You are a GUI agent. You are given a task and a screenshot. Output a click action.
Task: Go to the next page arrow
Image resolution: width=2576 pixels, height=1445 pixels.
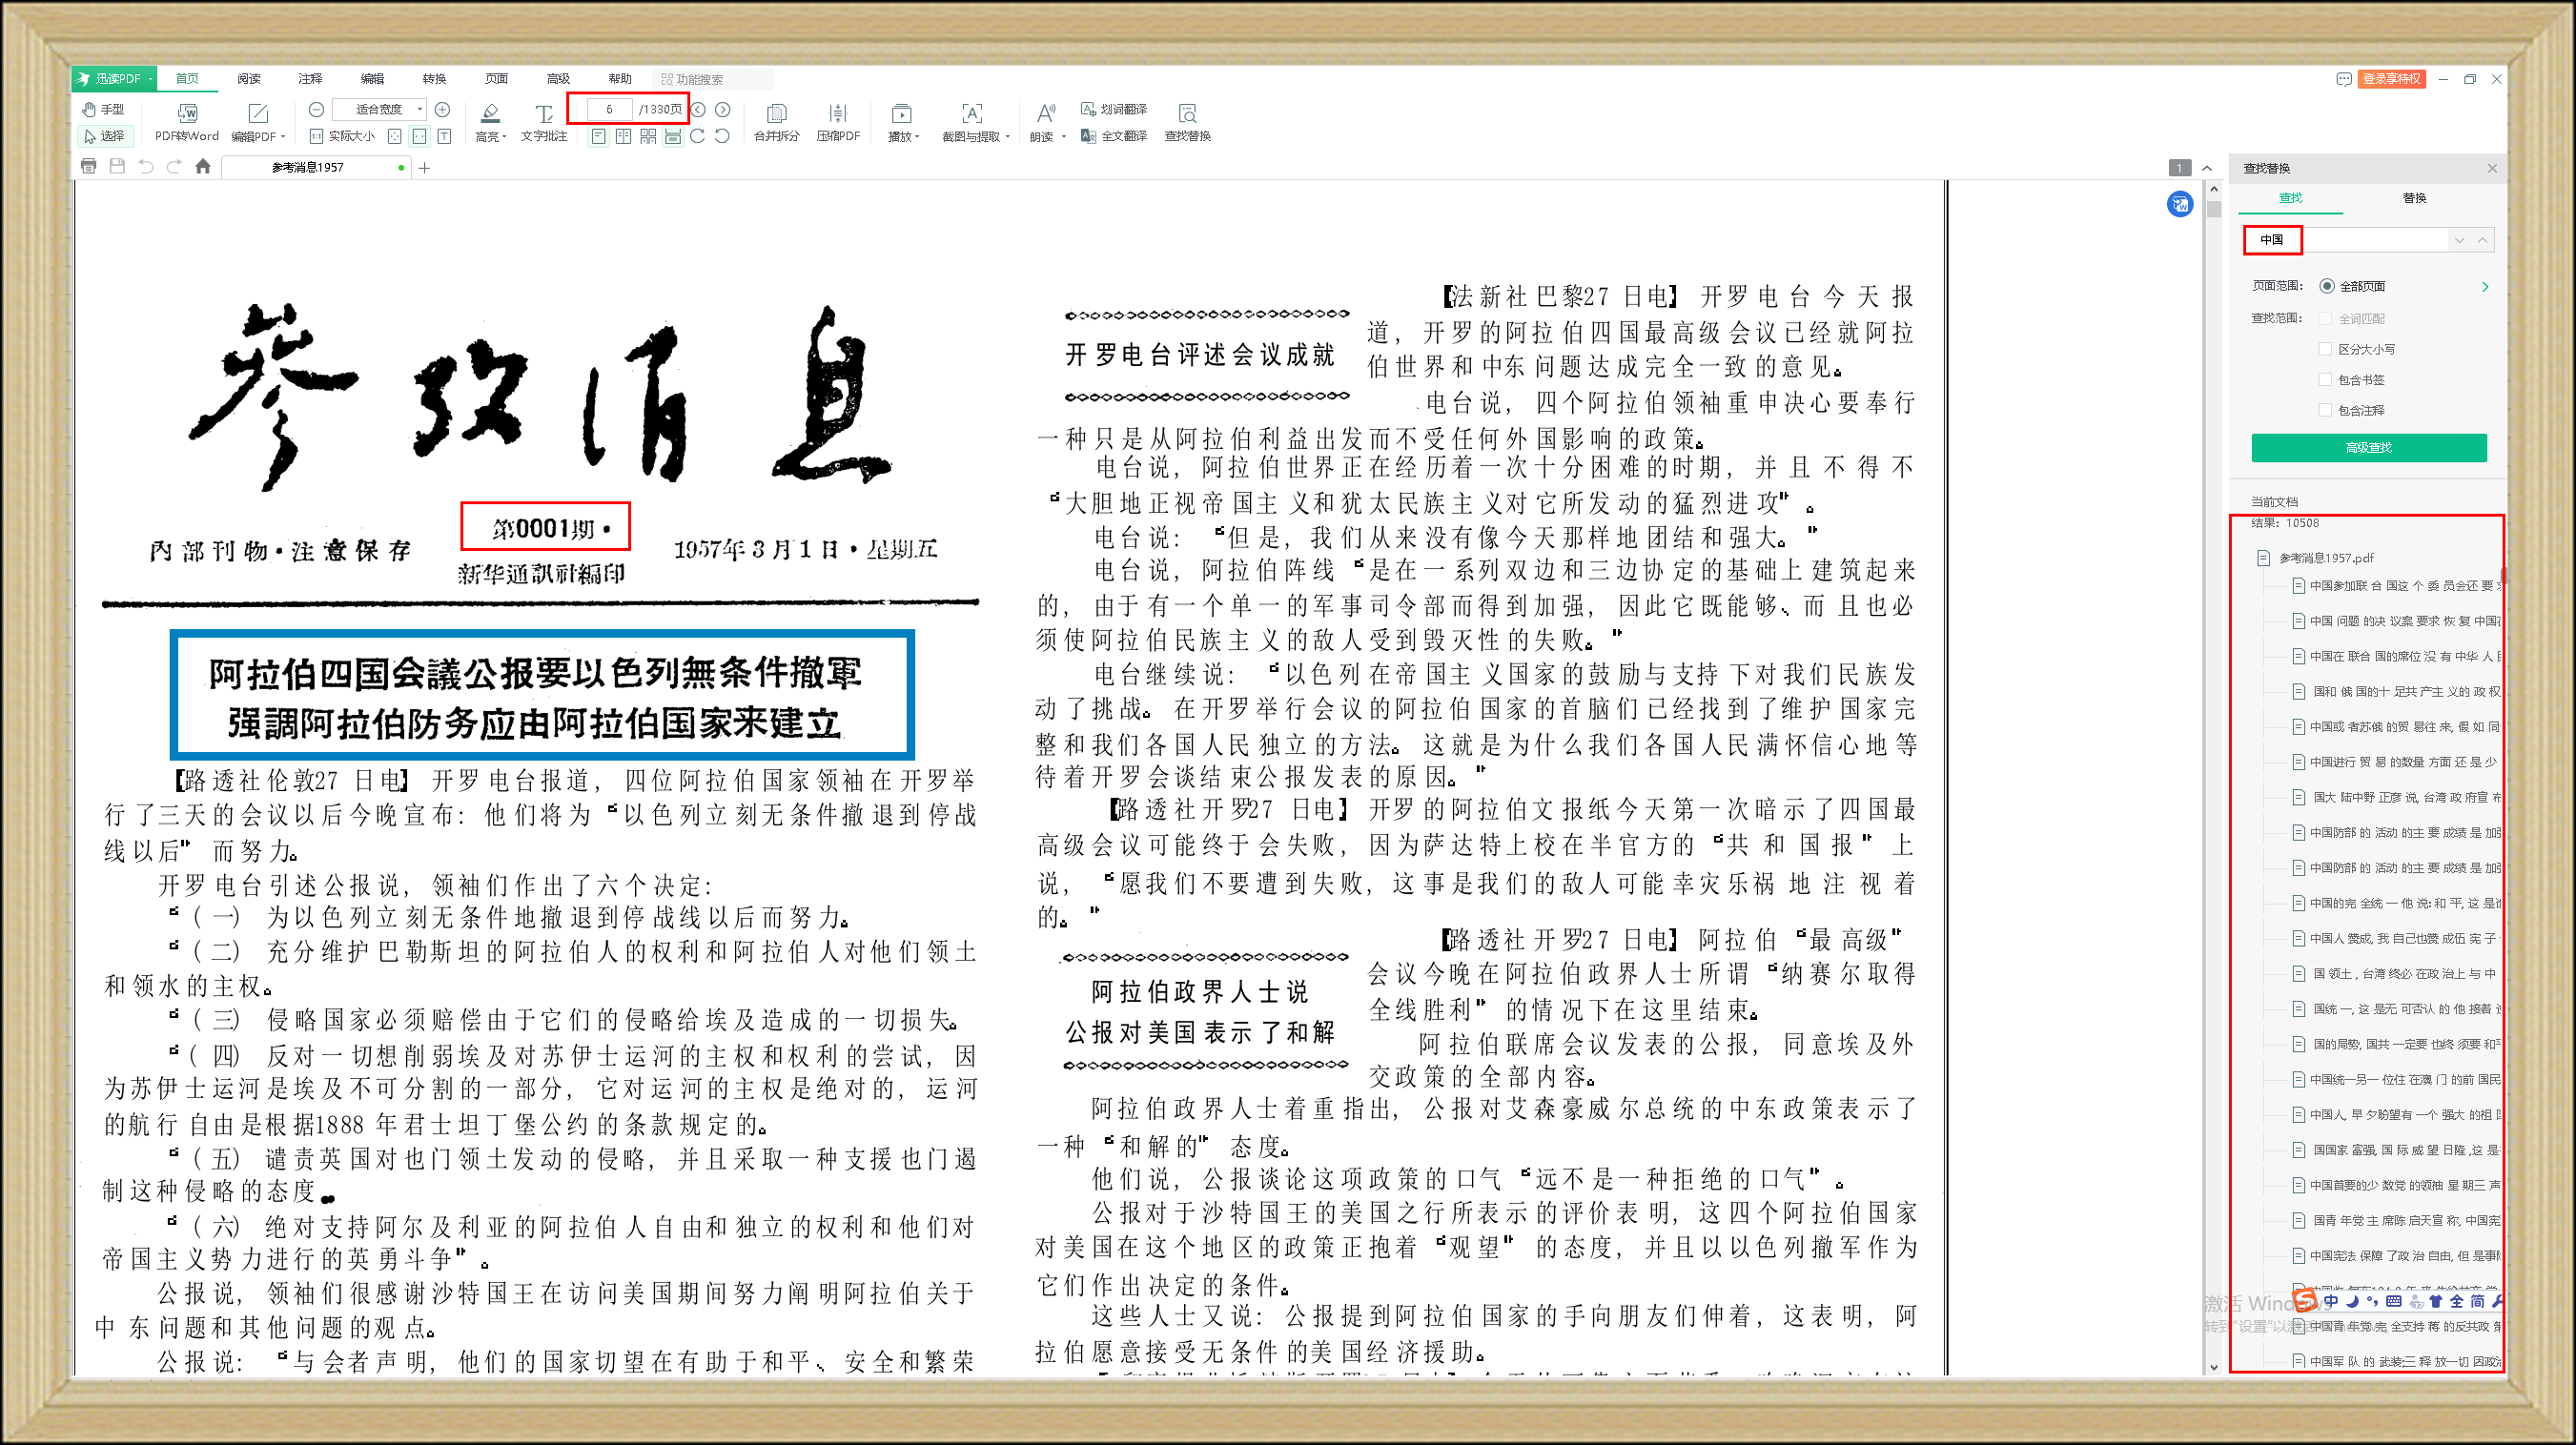[x=723, y=109]
